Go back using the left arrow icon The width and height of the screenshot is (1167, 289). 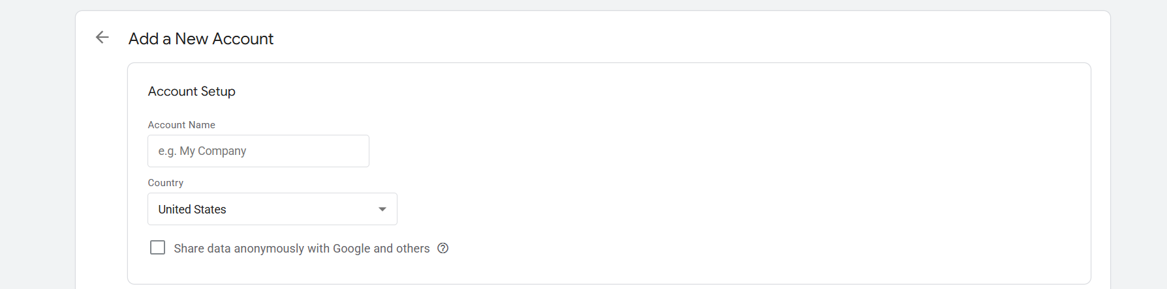click(102, 38)
